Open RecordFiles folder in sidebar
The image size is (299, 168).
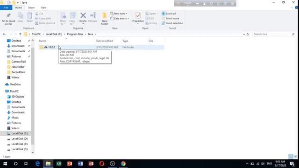(18, 72)
